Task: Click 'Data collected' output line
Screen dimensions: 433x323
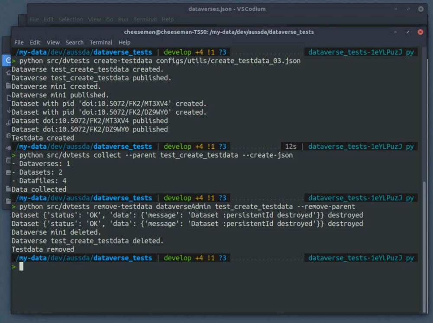Action: (39, 189)
